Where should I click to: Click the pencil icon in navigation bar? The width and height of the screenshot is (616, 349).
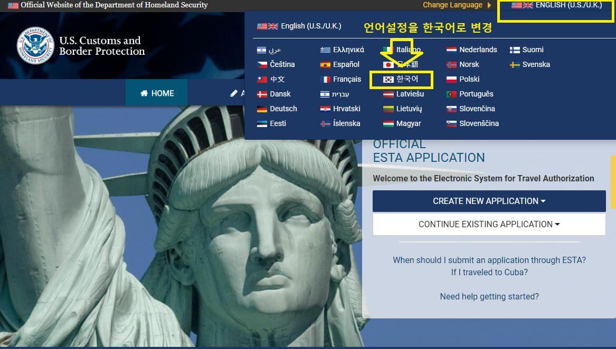coord(234,93)
